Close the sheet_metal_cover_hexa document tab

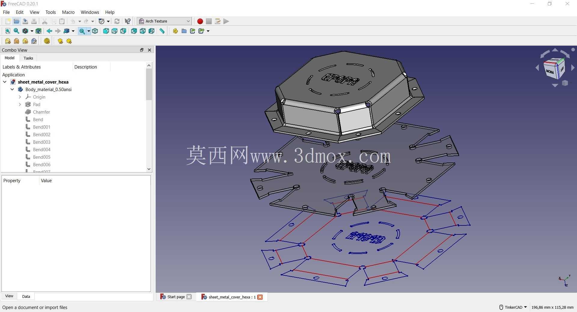pyautogui.click(x=260, y=297)
